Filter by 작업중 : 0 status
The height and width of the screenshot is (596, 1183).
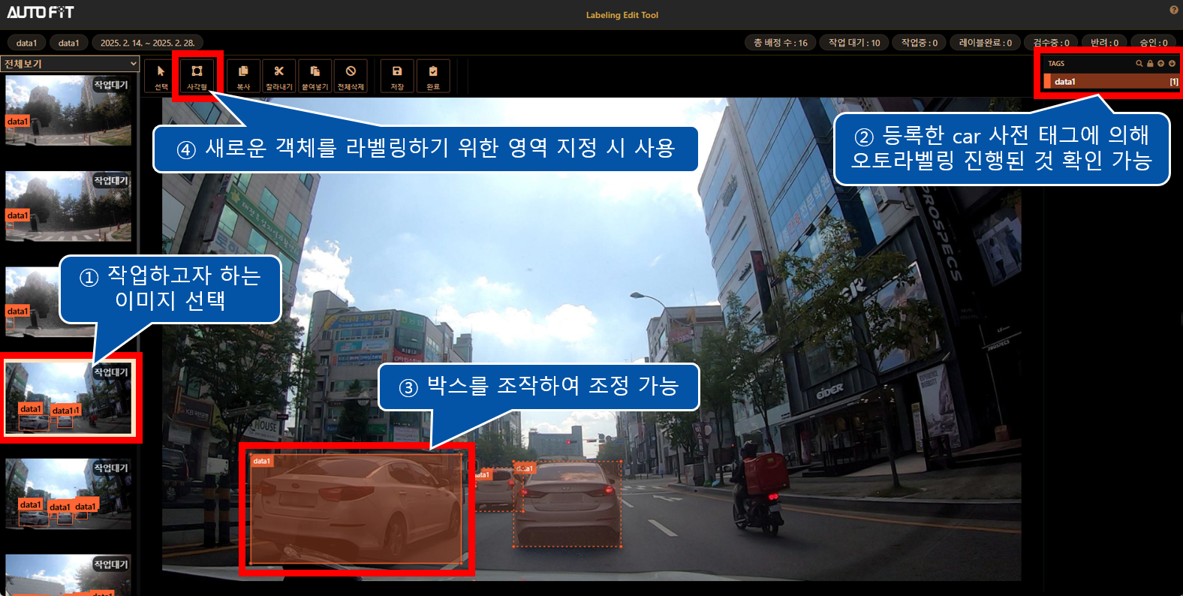pyautogui.click(x=920, y=43)
